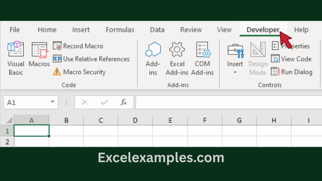
Task: Toggle Use Relative References
Action: 91,59
